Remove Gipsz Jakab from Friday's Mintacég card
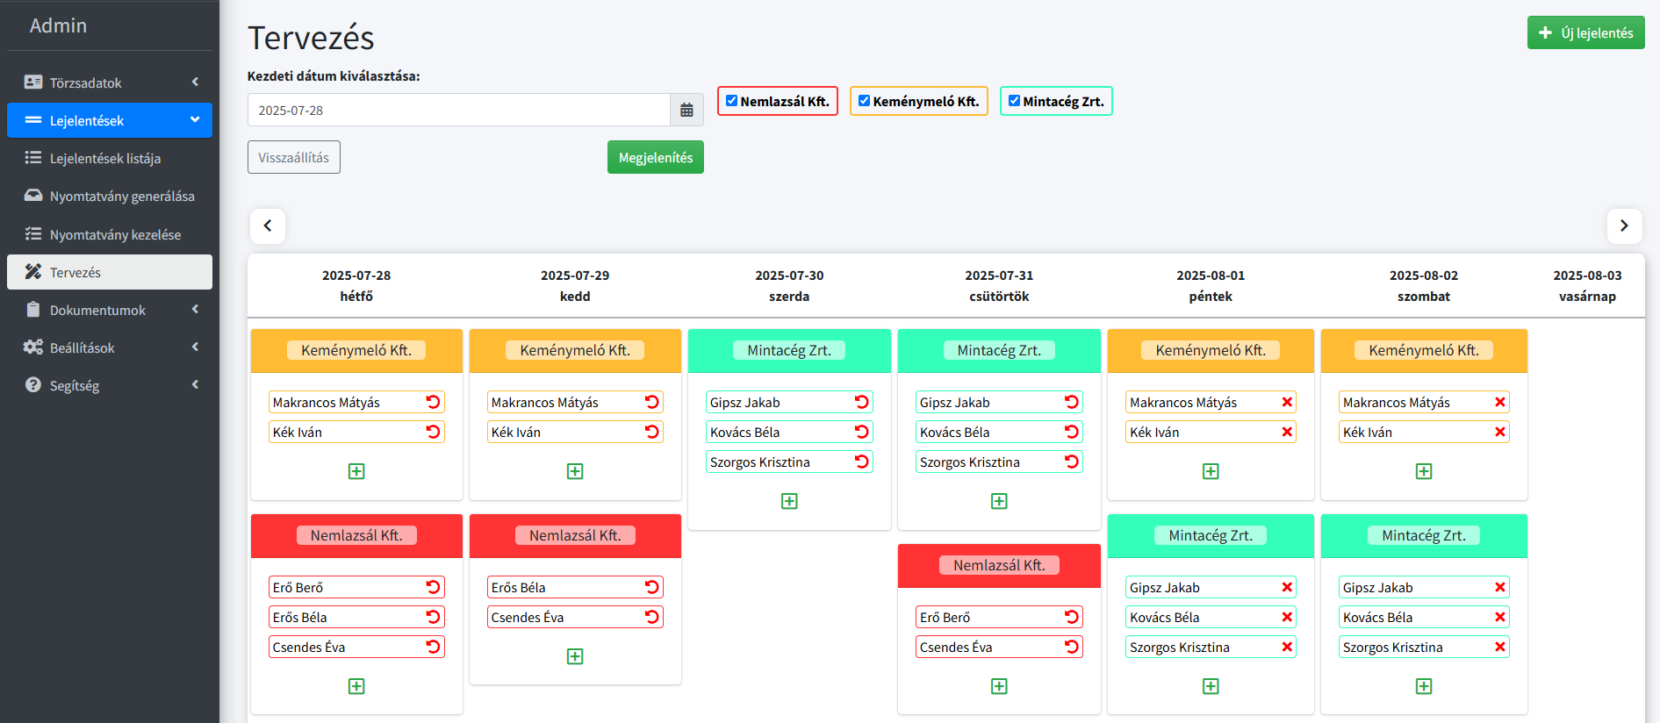 [x=1286, y=587]
